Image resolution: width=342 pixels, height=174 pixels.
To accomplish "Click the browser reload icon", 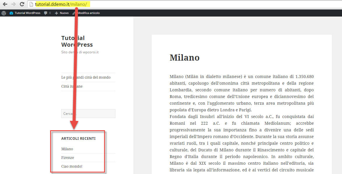I will click(x=22, y=5).
